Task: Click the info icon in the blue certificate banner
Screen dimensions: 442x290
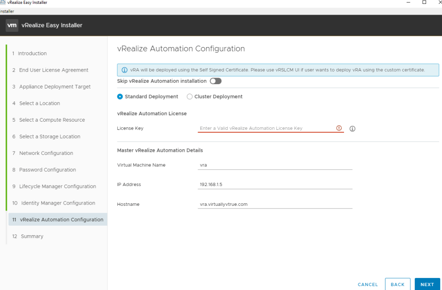Action: point(124,70)
